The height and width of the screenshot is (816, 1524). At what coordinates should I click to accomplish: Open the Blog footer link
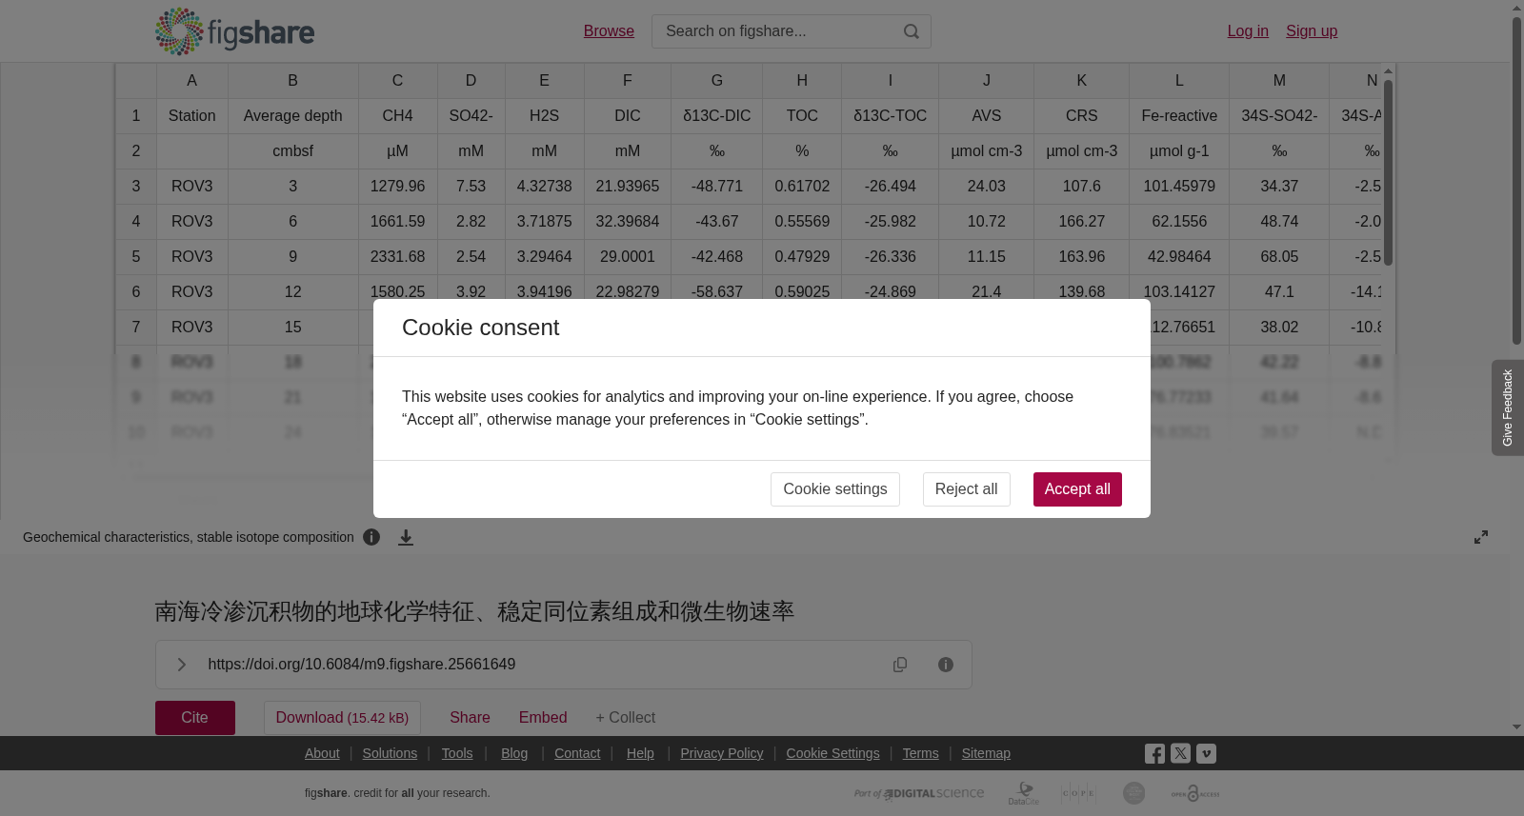tap(514, 753)
